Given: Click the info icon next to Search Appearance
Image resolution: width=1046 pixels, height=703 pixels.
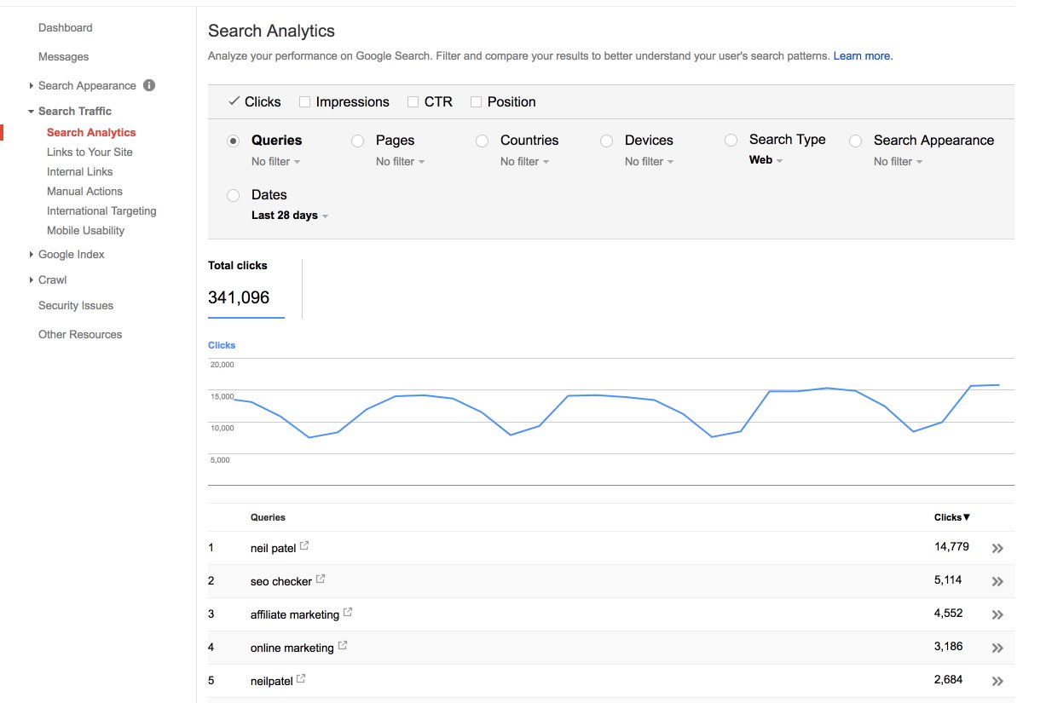Looking at the screenshot, I should click(x=149, y=85).
